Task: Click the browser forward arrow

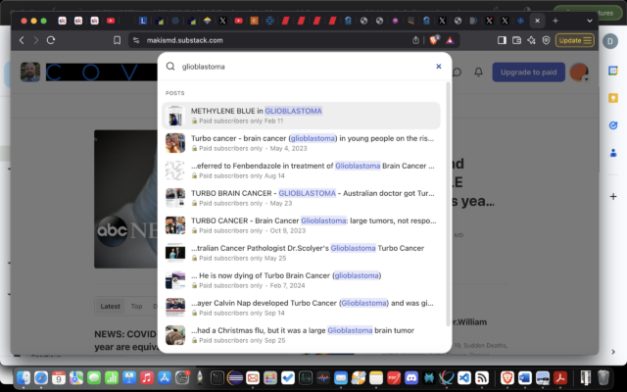Action: tap(36, 40)
